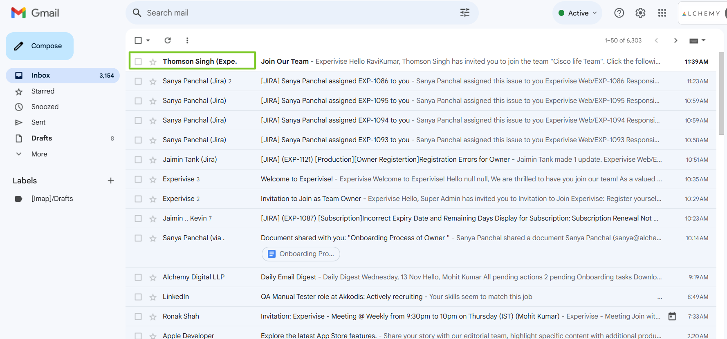Open the More options three-dot menu
This screenshot has height=339, width=727.
pos(187,40)
